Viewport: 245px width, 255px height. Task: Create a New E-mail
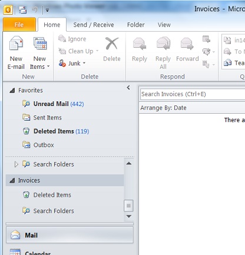pos(16,53)
